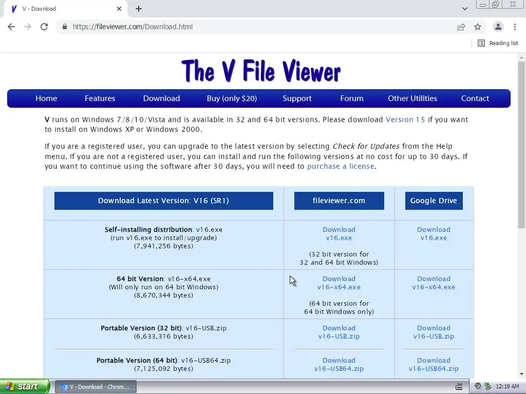This screenshot has height=394, width=526.
Task: Download v16-x64.exe from fileviewer.com
Action: coord(339,283)
